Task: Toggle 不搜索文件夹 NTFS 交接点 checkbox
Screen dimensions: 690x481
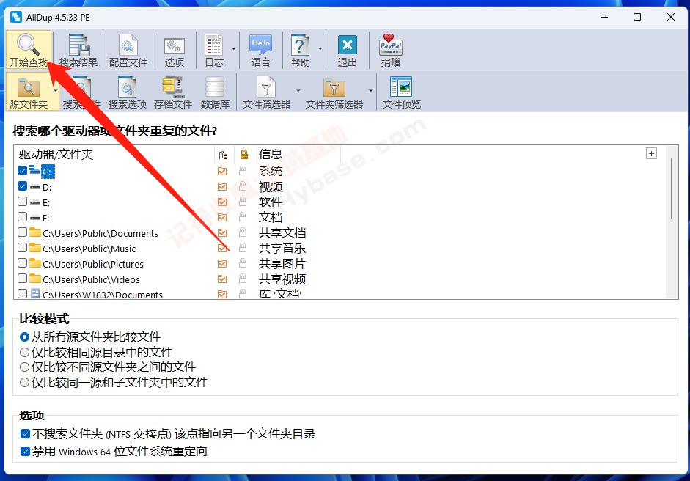Action: (25, 434)
